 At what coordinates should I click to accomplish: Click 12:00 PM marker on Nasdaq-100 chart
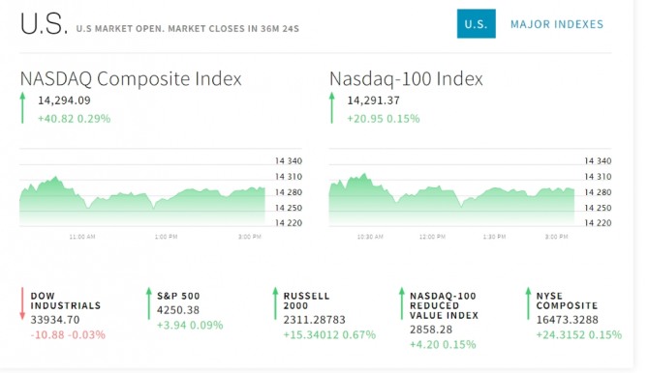tap(432, 237)
